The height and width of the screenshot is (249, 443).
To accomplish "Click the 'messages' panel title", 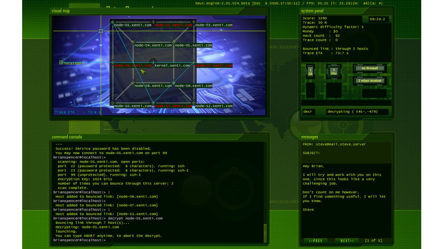I will pyautogui.click(x=309, y=137).
